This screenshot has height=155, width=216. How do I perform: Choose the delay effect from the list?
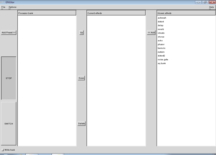(161, 25)
